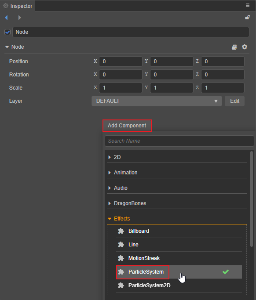
Task: Toggle the Inspector lock icon
Action: click(x=248, y=18)
